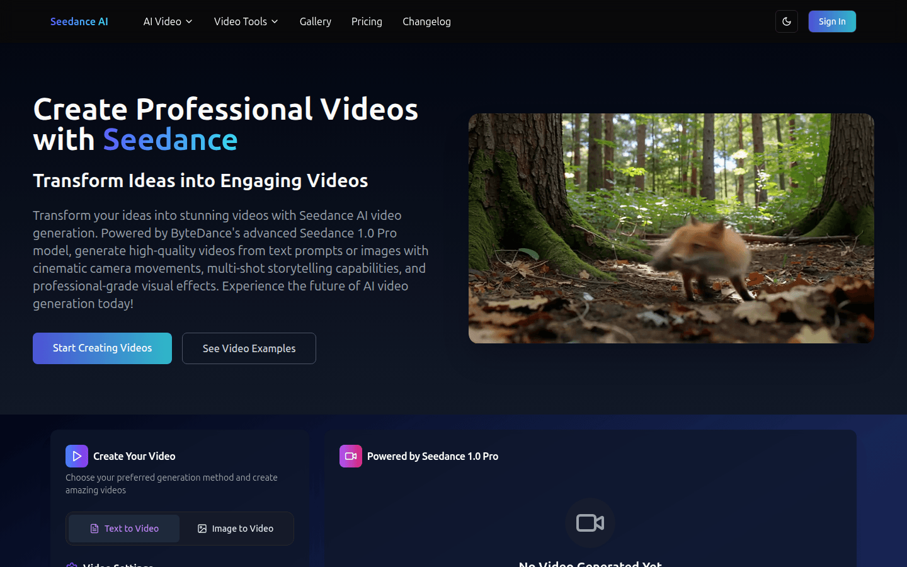
Task: Open the Seedance AI home logo link
Action: click(x=79, y=21)
